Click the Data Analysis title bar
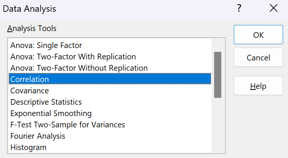This screenshot has height=158, width=288. click(x=114, y=8)
